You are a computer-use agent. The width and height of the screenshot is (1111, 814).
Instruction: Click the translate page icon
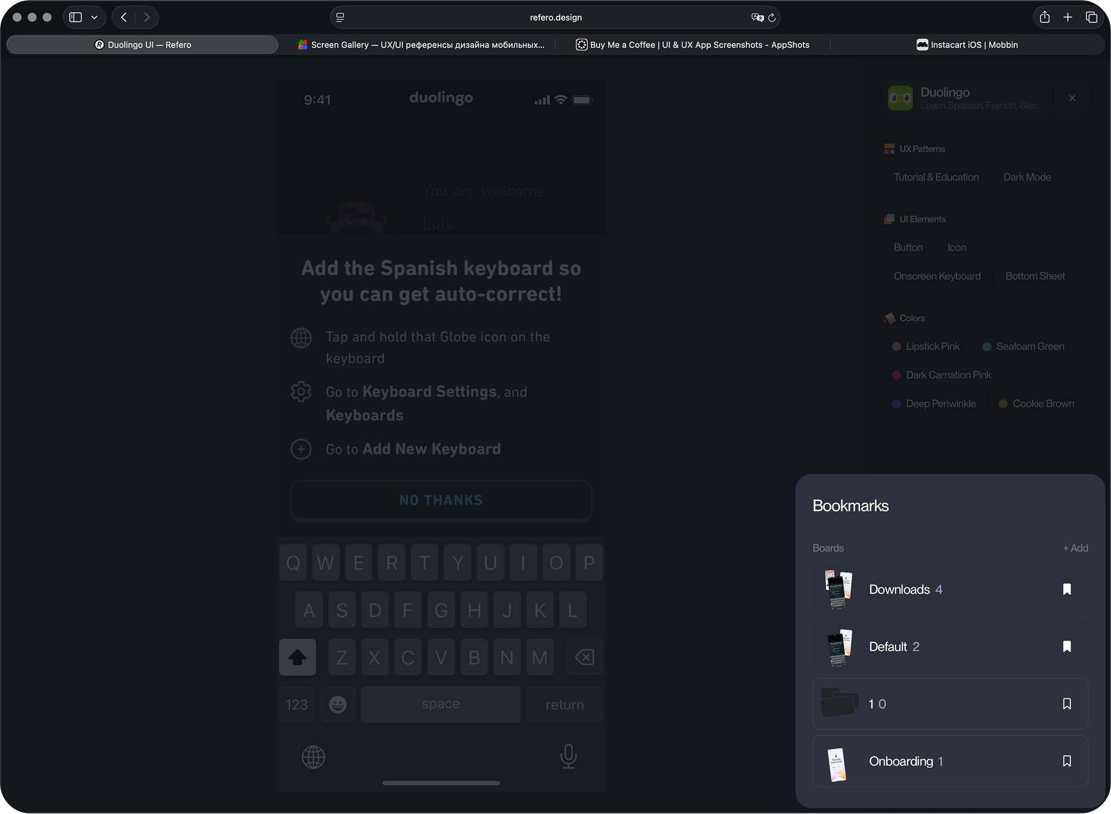pos(757,17)
